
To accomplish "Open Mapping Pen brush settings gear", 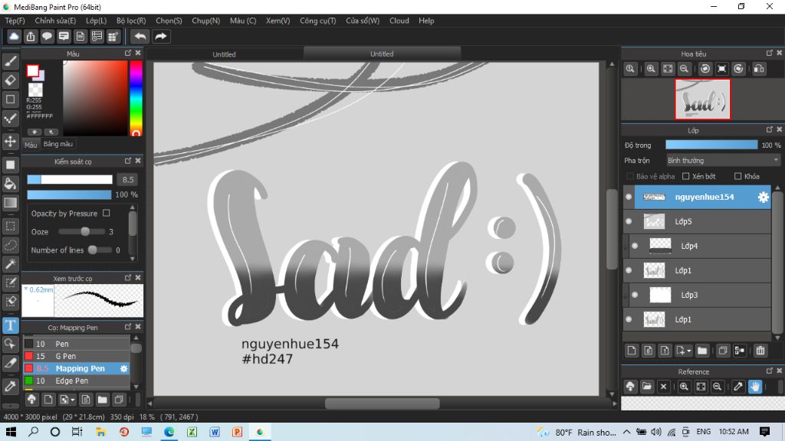I will pos(123,368).
